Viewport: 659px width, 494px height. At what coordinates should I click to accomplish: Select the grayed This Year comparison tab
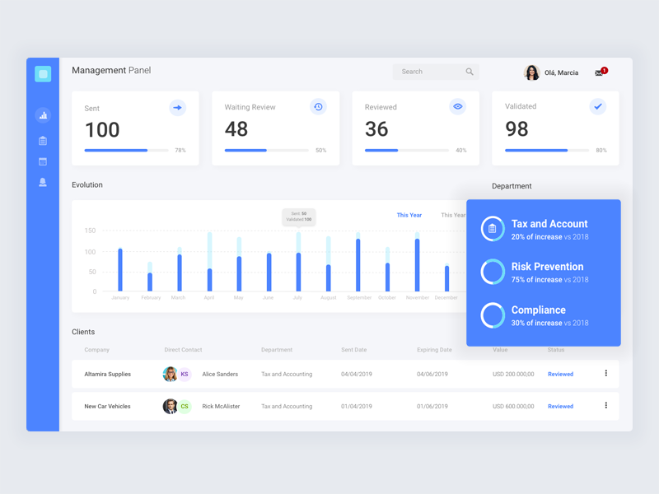click(452, 215)
